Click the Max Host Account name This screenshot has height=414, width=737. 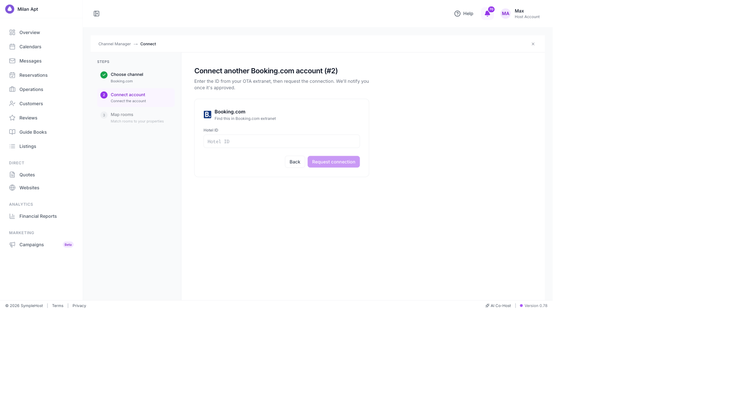coord(527,14)
